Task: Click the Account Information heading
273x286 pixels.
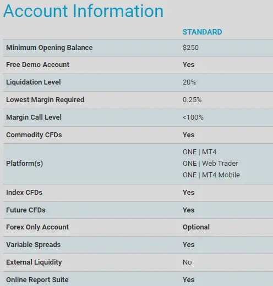Action: (x=83, y=11)
